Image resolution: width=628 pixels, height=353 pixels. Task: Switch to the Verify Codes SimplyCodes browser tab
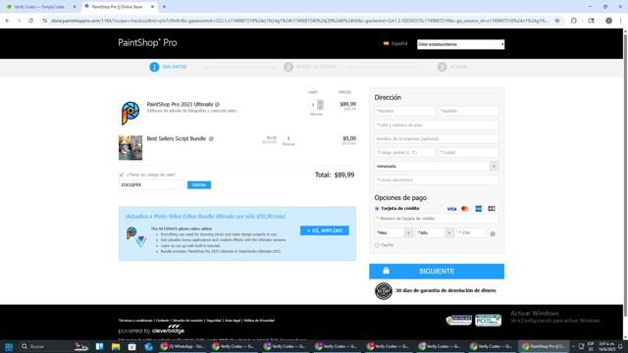pyautogui.click(x=39, y=7)
